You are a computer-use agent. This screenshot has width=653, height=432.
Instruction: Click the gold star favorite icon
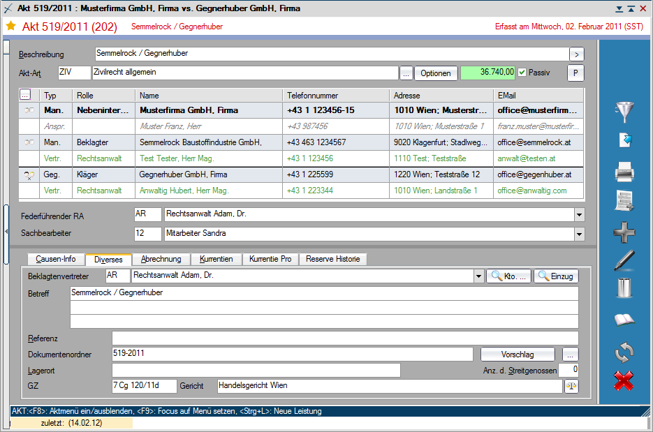[x=11, y=26]
